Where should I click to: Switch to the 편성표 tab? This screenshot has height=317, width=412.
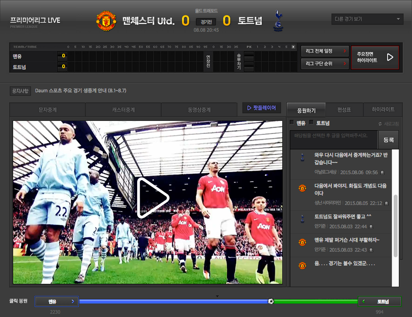tap(344, 110)
